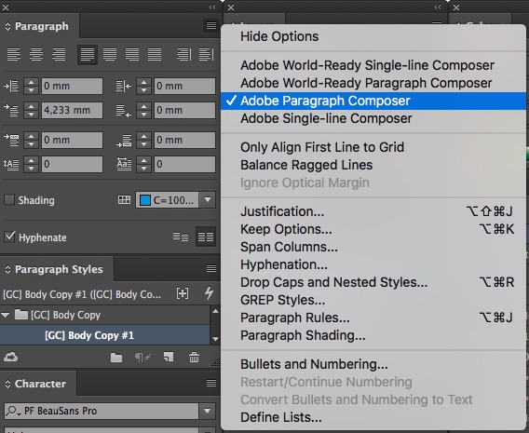Click first line indent 4,233 mm field
The image size is (529, 433).
pyautogui.click(x=72, y=110)
